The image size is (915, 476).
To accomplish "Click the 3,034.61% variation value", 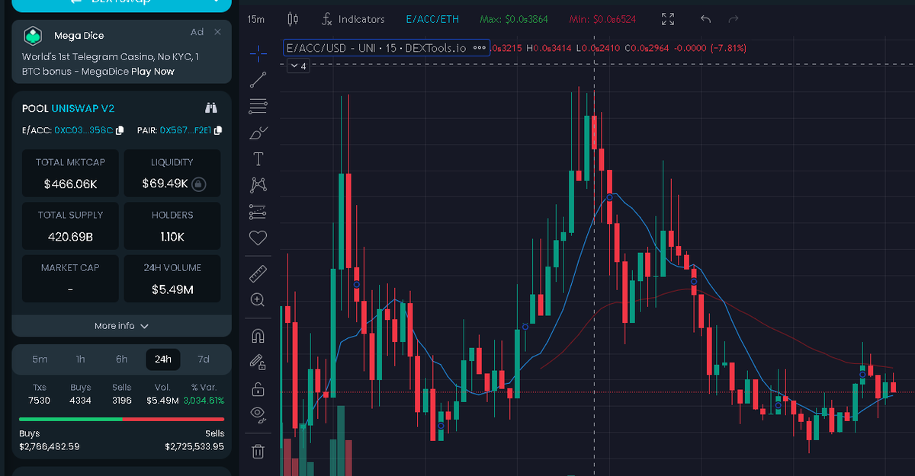I will coord(204,400).
